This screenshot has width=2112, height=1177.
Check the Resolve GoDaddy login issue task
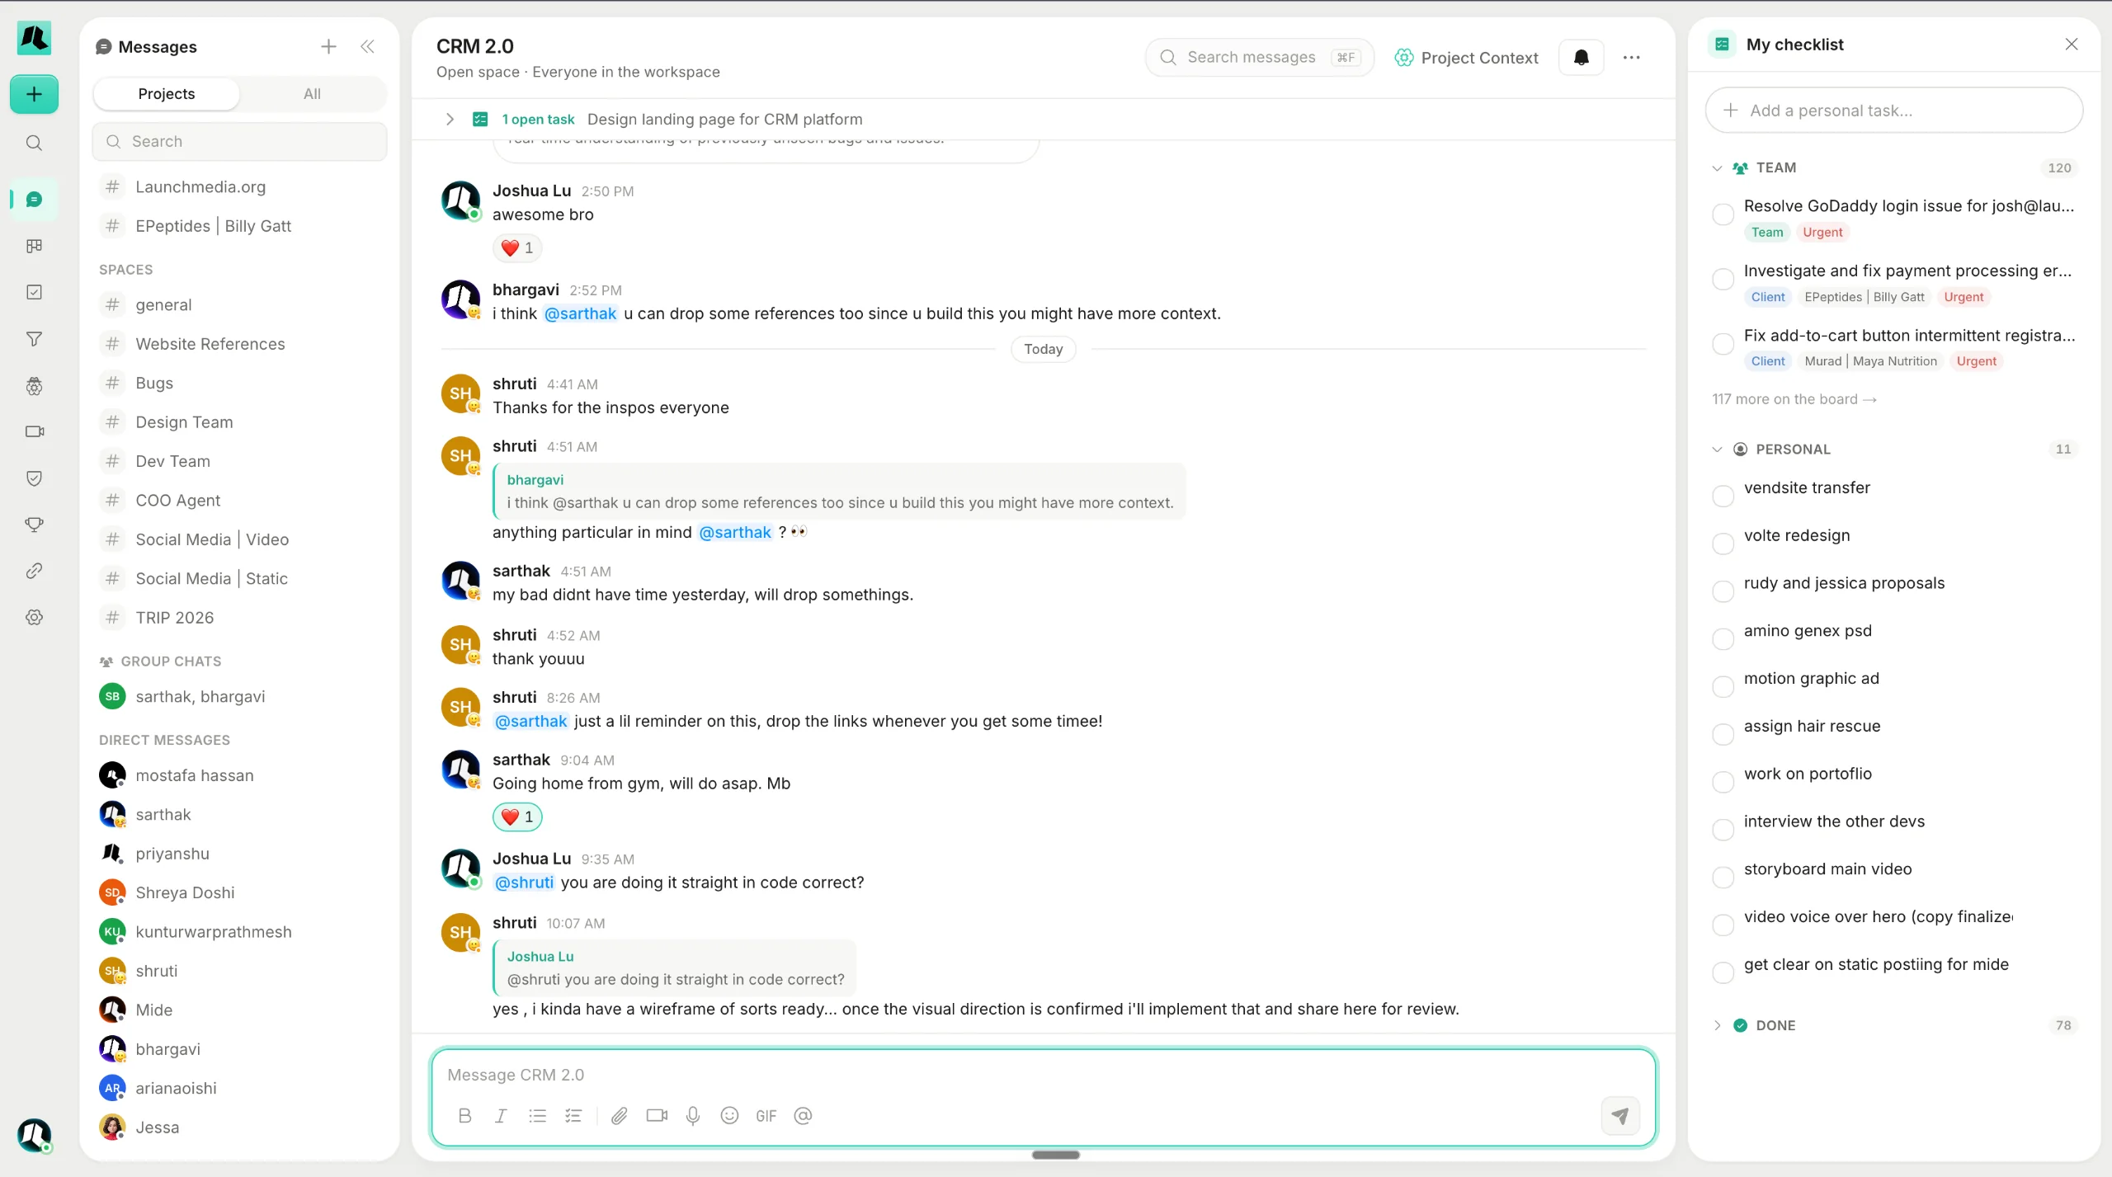click(1723, 214)
